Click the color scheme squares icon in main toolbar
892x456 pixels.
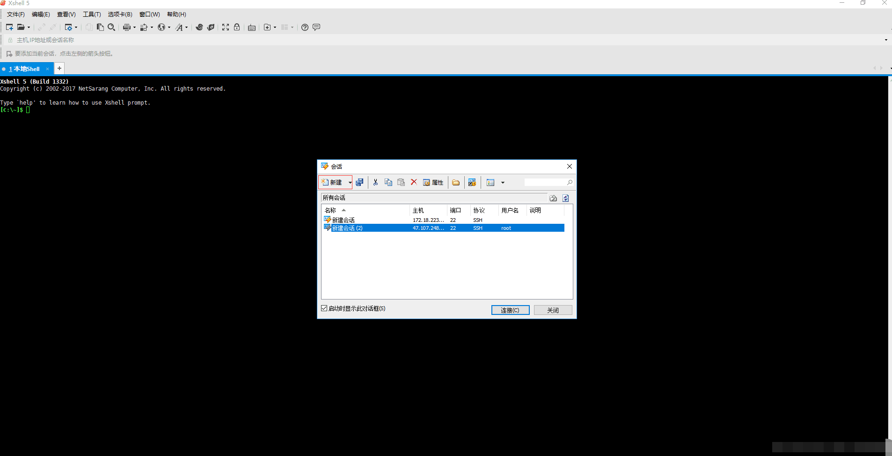pos(144,27)
